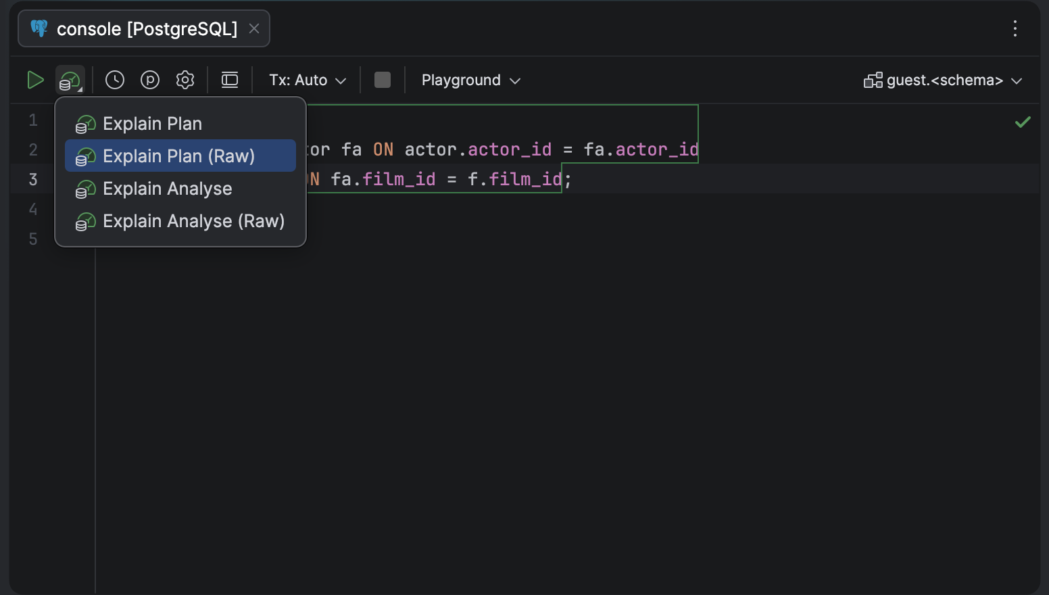Click the green checkmark inspection indicator
This screenshot has height=595, width=1049.
pyautogui.click(x=1023, y=122)
